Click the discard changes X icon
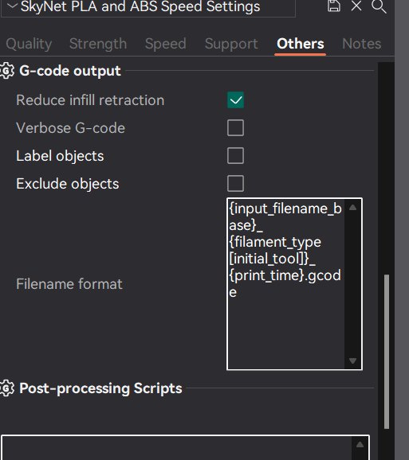This screenshot has height=460, width=409. (x=356, y=6)
